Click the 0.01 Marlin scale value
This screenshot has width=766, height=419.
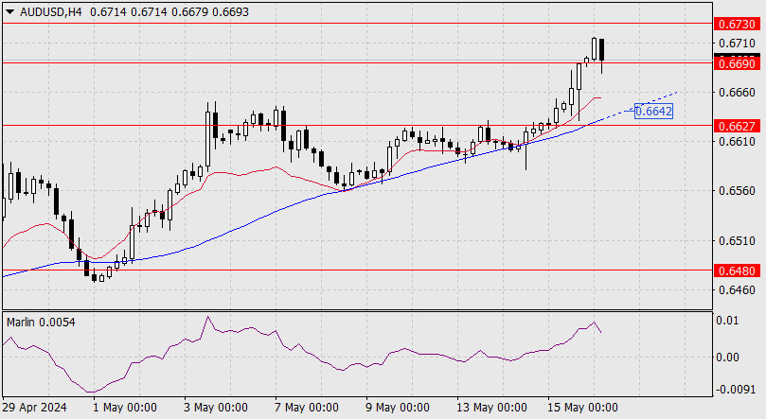(x=727, y=321)
